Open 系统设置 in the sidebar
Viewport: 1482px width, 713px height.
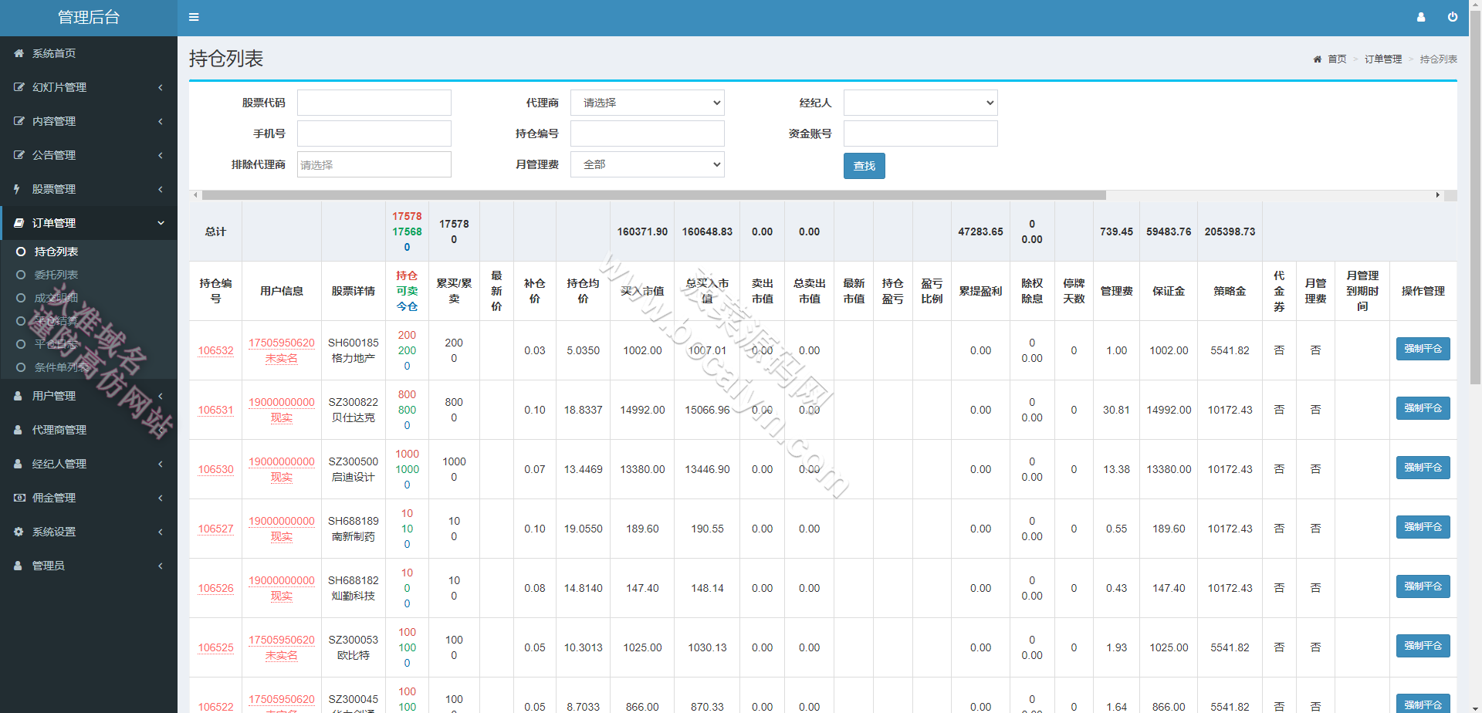click(89, 532)
